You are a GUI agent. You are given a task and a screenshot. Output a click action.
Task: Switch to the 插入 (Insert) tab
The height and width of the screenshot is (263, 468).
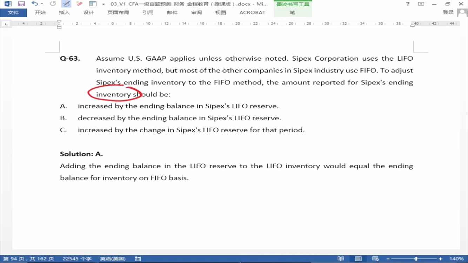tap(64, 13)
